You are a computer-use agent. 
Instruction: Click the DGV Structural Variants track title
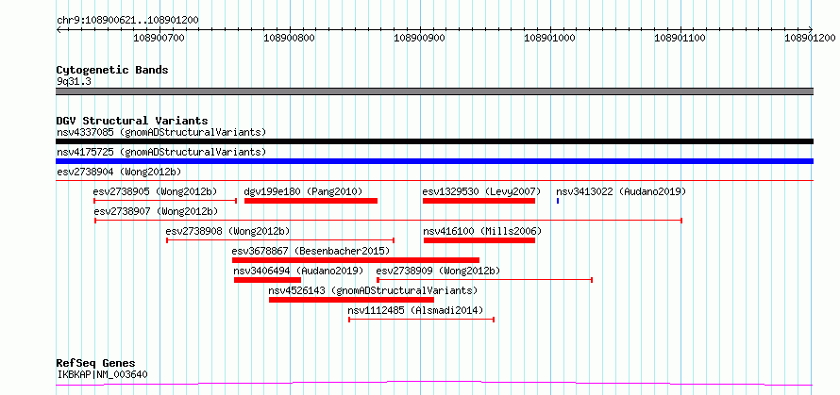[132, 121]
